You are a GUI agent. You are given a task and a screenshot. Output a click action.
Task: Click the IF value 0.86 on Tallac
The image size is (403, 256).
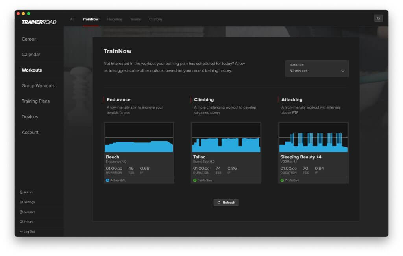click(232, 168)
